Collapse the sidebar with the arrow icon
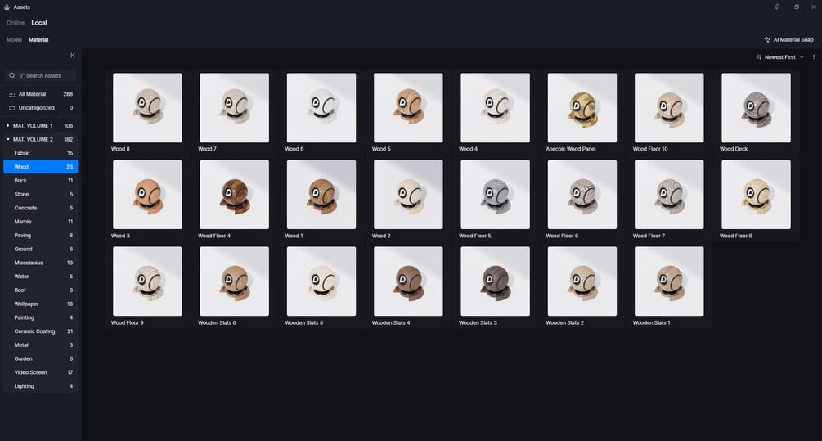The image size is (822, 441). point(72,56)
